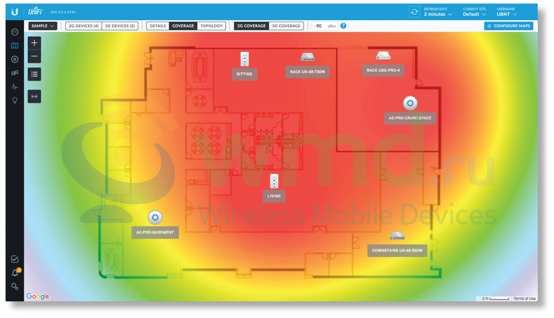
Task: Click the AC-PRO-BASEMENT device label
Action: 155,232
